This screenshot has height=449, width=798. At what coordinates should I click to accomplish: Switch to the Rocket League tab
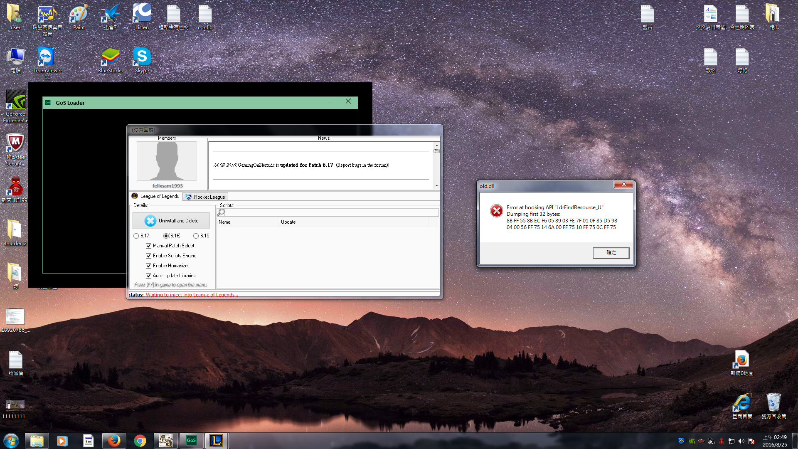tap(205, 197)
